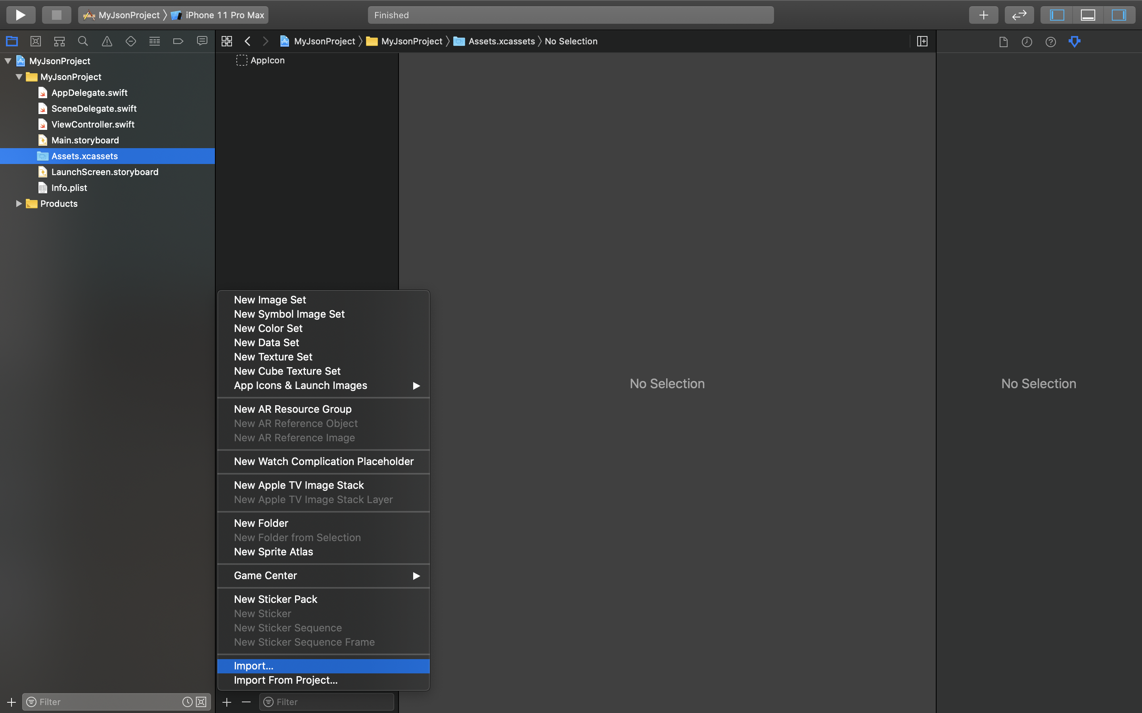The image size is (1142, 713).
Task: Click the Add Editor split icon
Action: [922, 42]
